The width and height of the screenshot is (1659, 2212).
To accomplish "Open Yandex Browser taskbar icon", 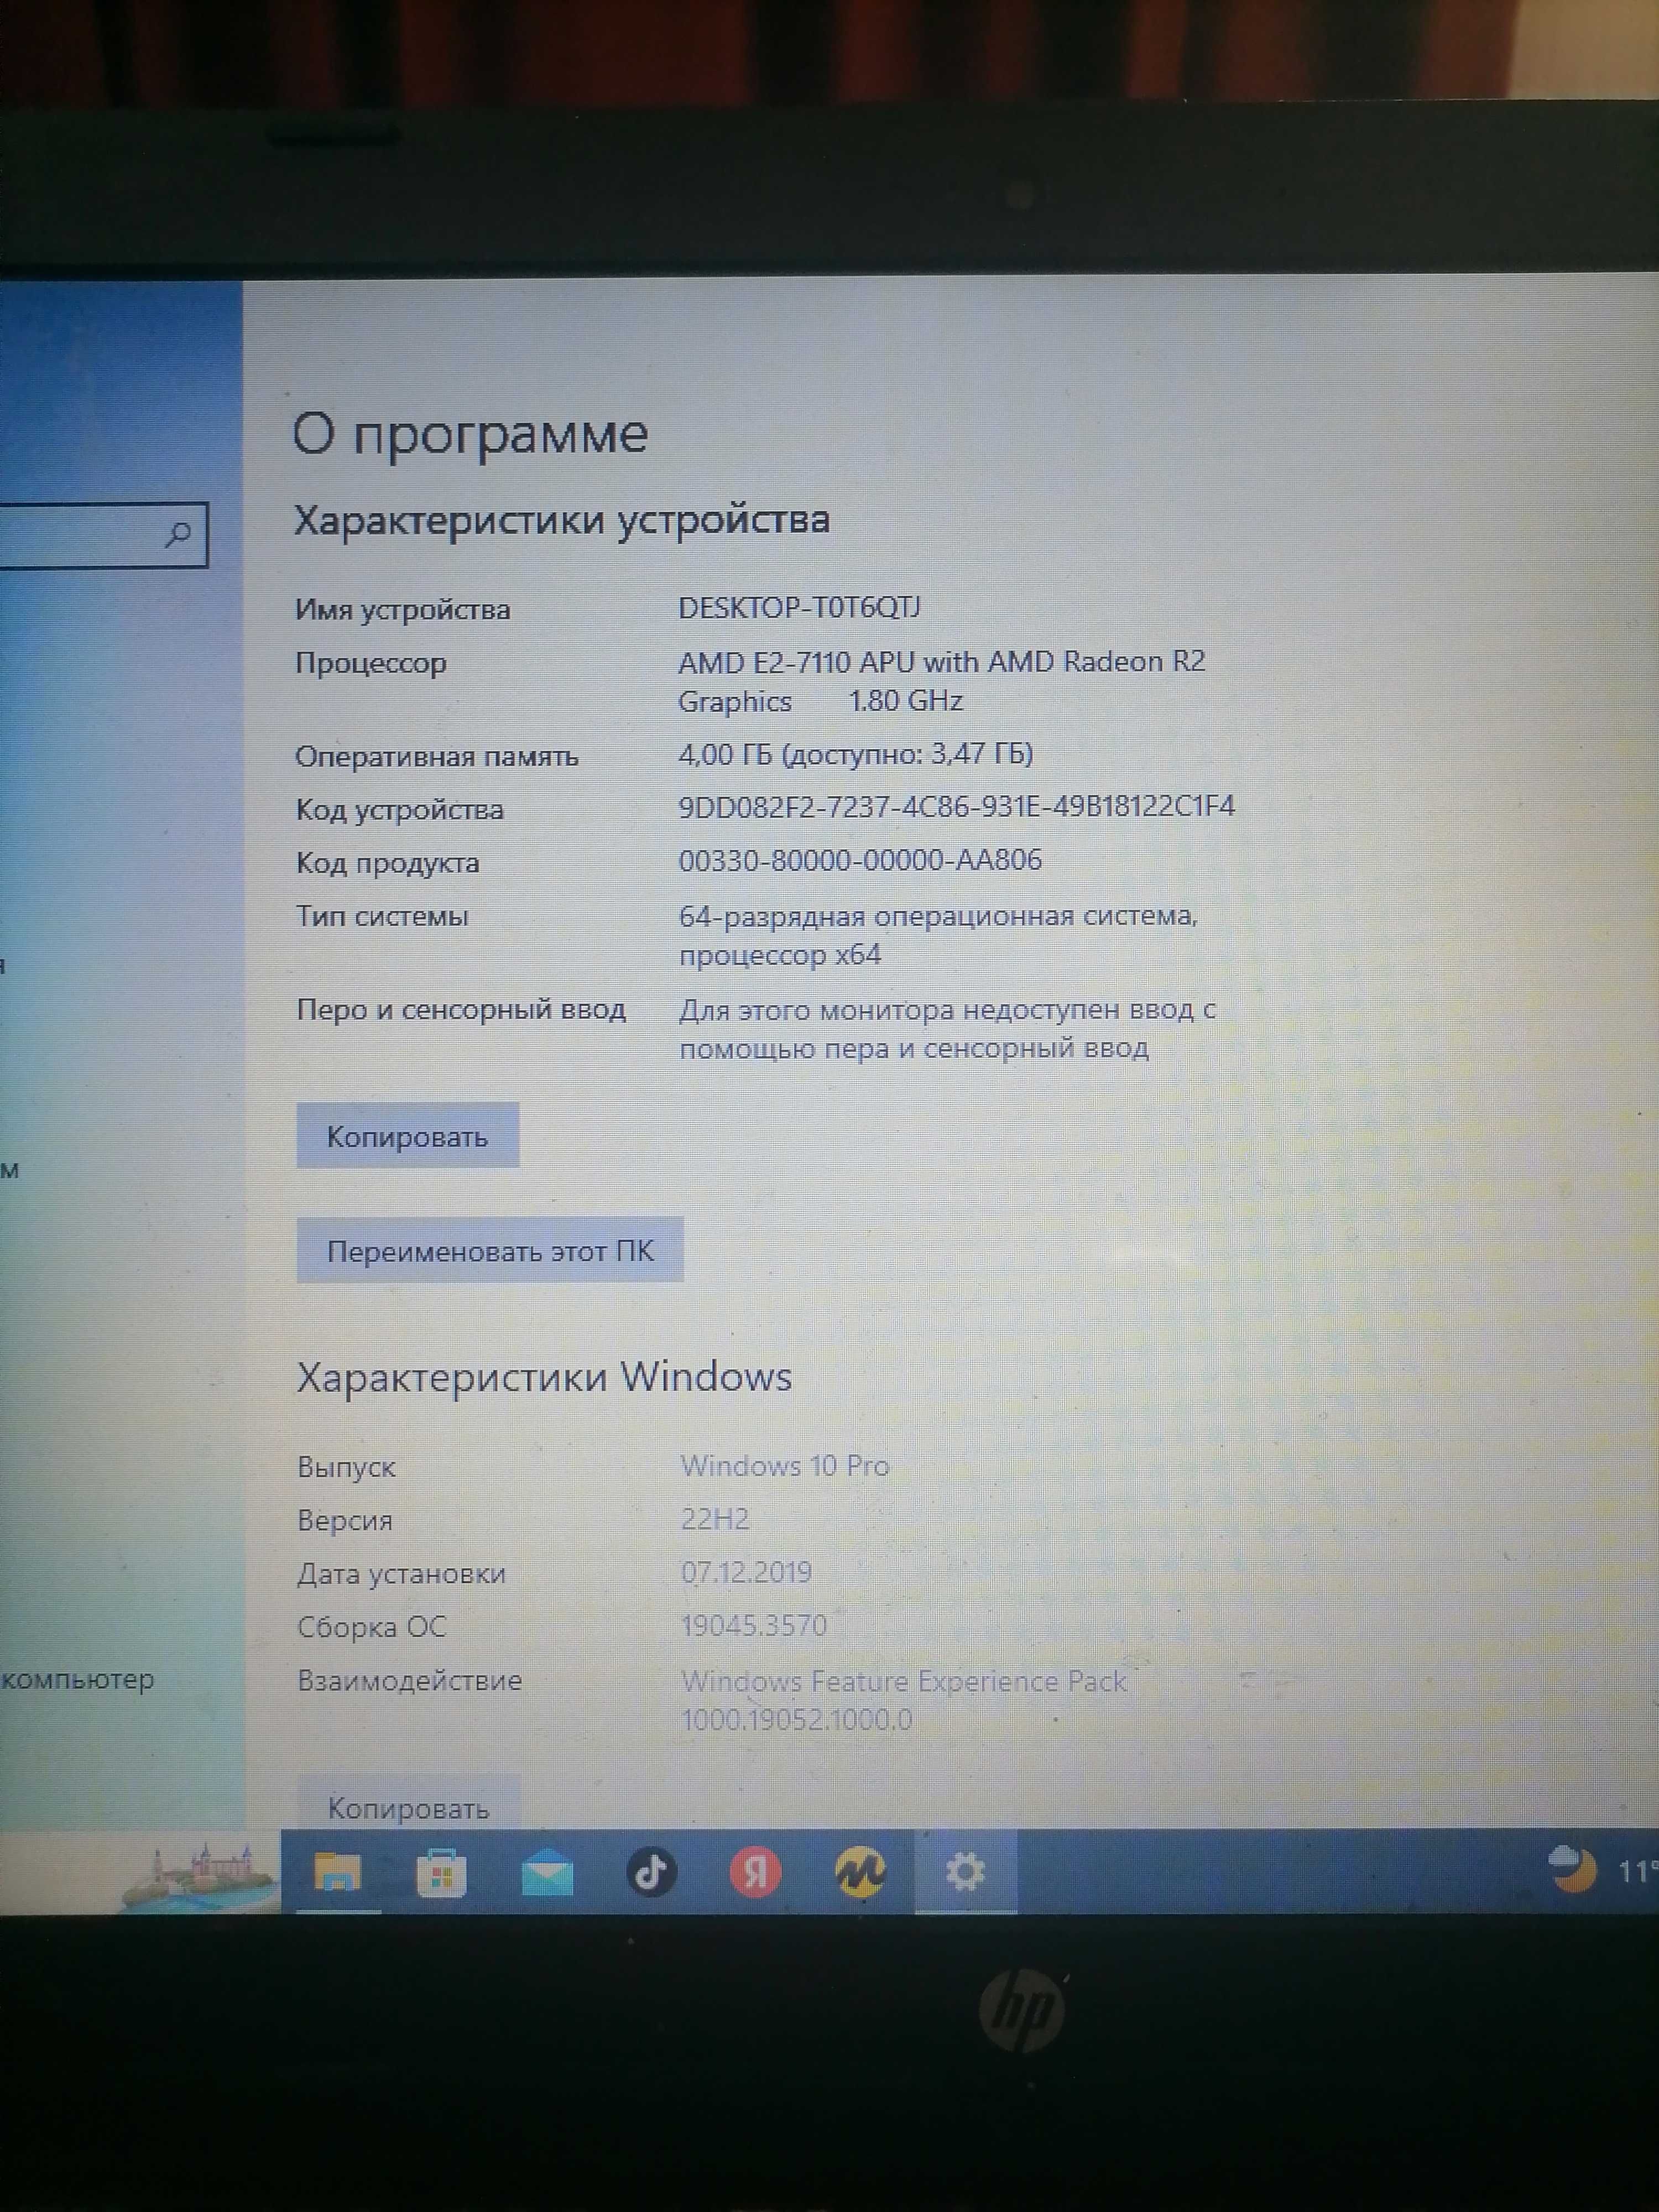I will (x=755, y=1872).
